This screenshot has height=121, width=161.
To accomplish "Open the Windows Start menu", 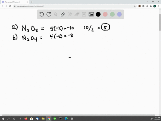I will [x=3, y=119].
